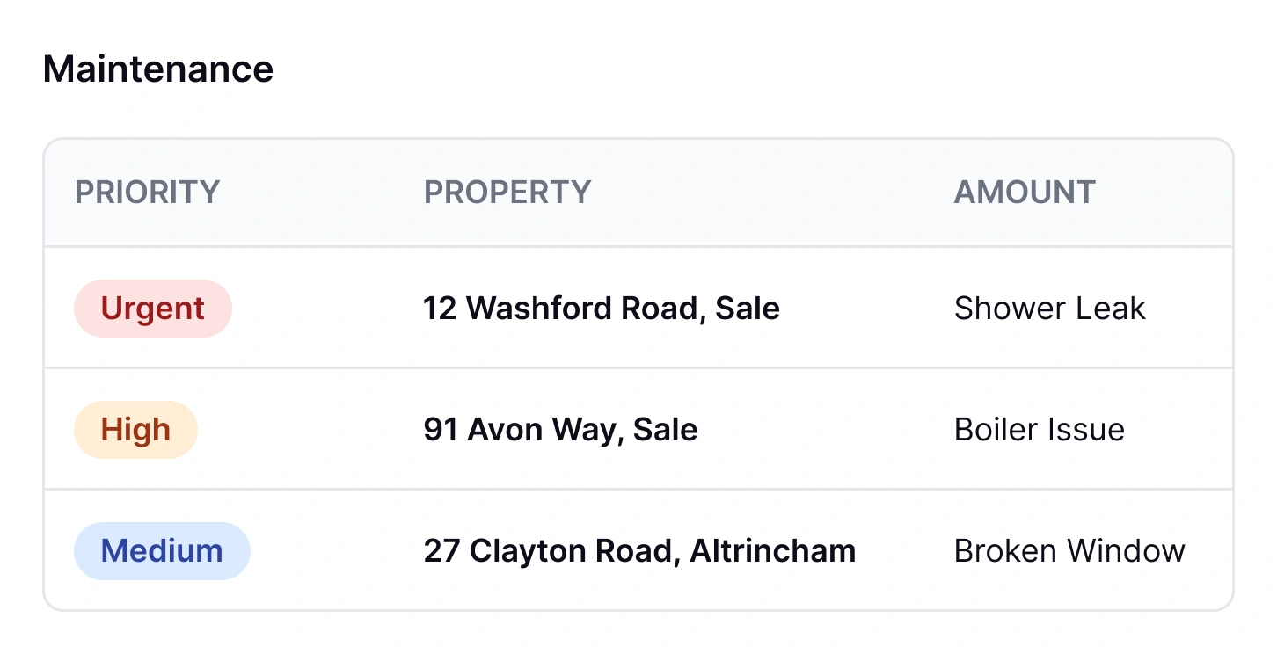Select 12 Washford Road, Sale

click(602, 308)
